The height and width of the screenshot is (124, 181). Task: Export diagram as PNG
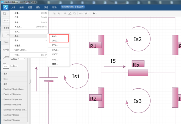click(x=59, y=36)
